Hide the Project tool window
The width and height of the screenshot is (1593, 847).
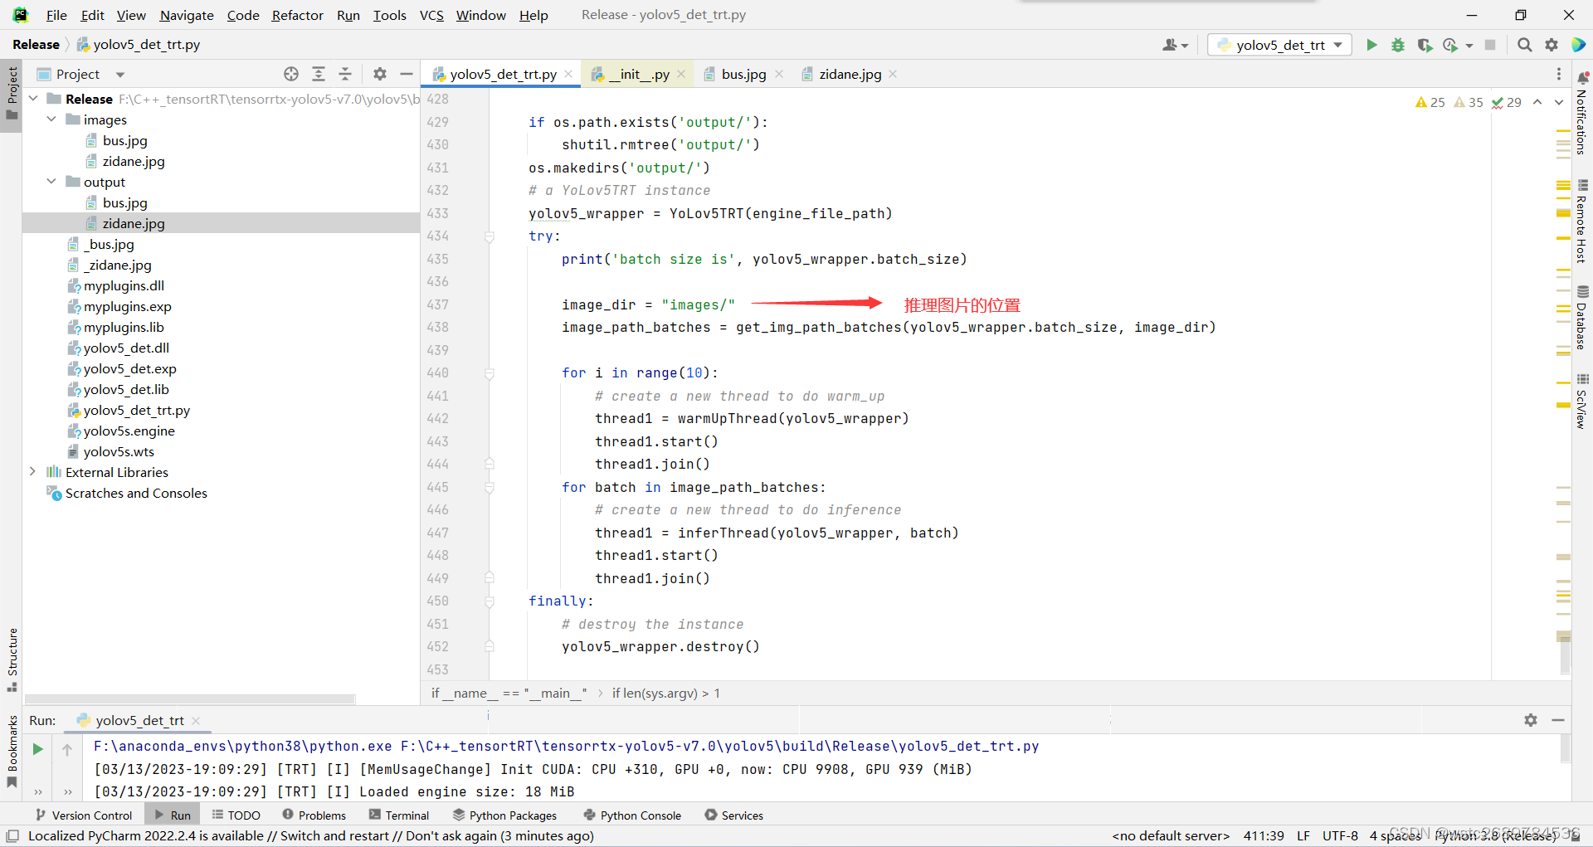(x=407, y=74)
